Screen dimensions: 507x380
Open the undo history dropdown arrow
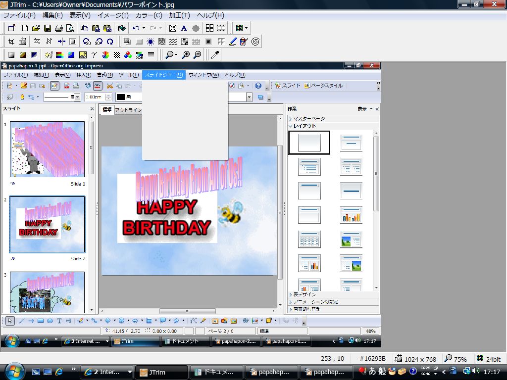click(x=144, y=28)
